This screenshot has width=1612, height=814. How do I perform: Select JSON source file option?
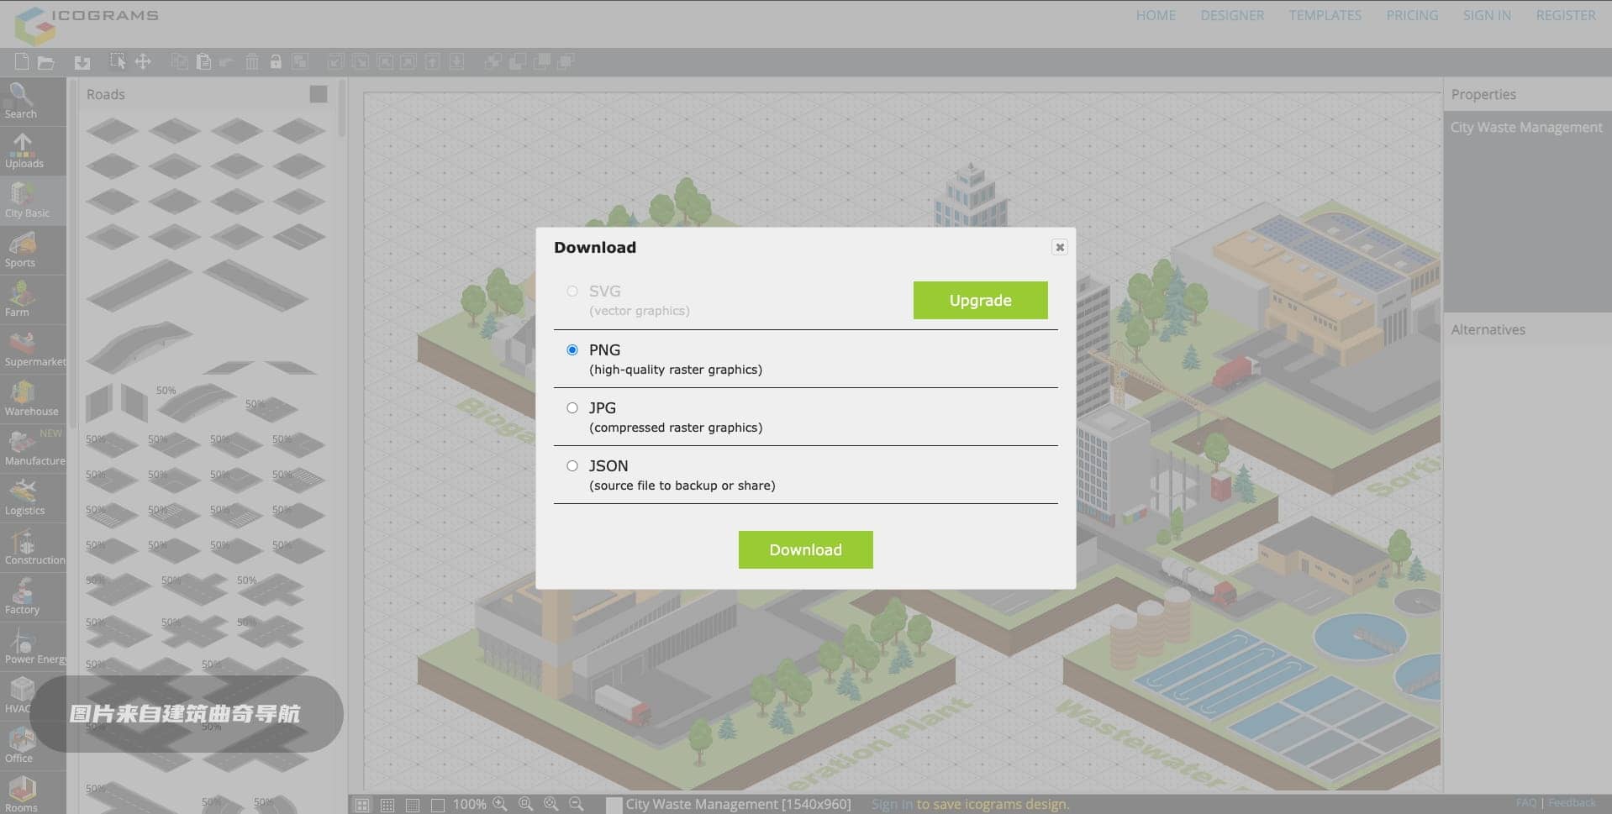point(572,465)
